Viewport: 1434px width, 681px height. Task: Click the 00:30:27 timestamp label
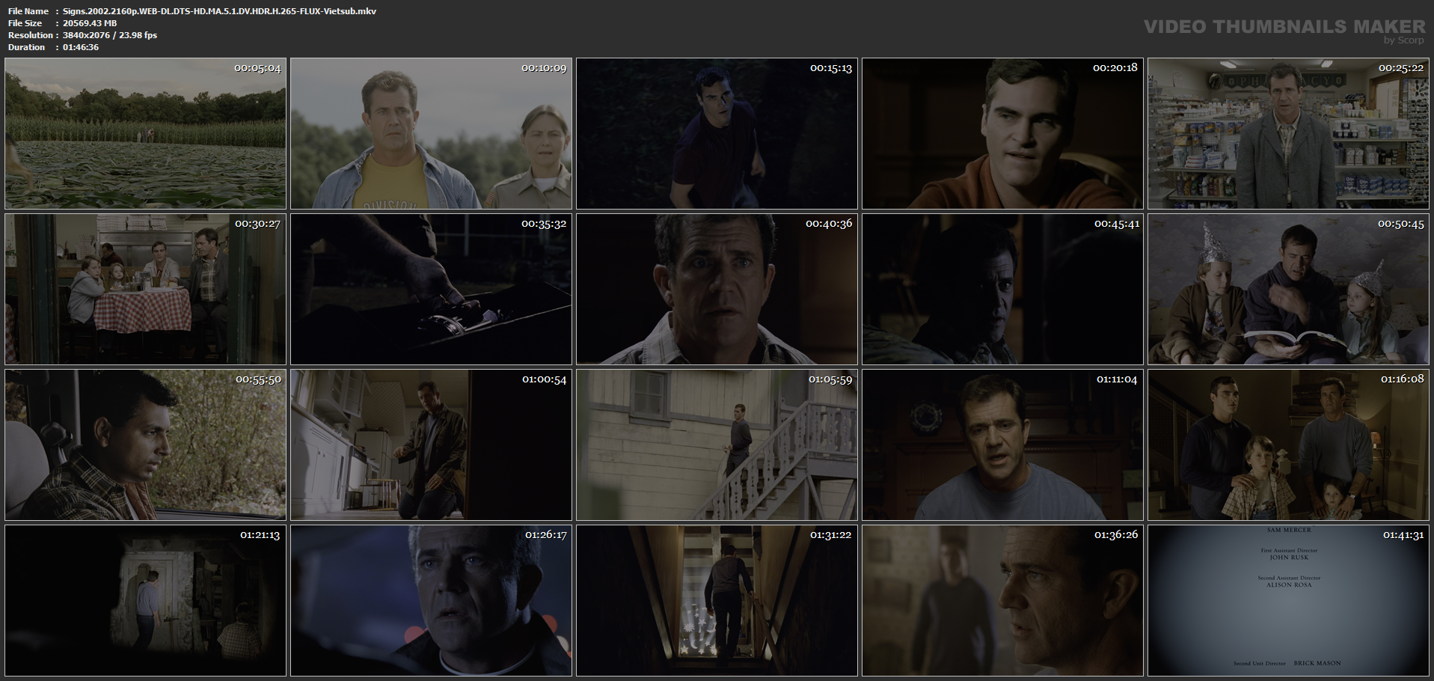click(257, 224)
